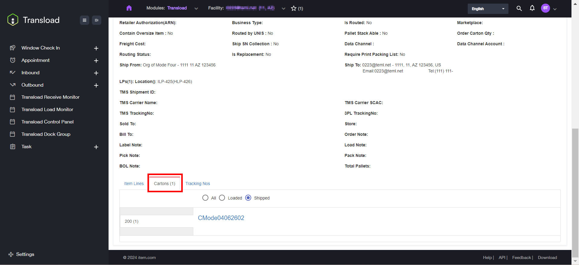Image resolution: width=579 pixels, height=265 pixels.
Task: Select the Loaded radio button
Action: coord(222,198)
